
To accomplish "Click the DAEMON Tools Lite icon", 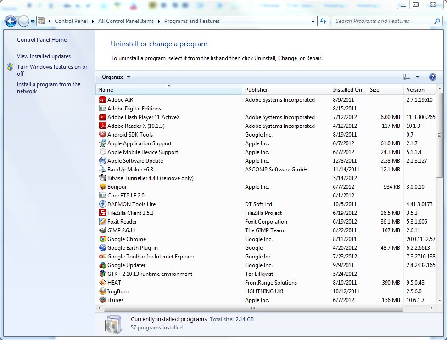I will pos(103,204).
